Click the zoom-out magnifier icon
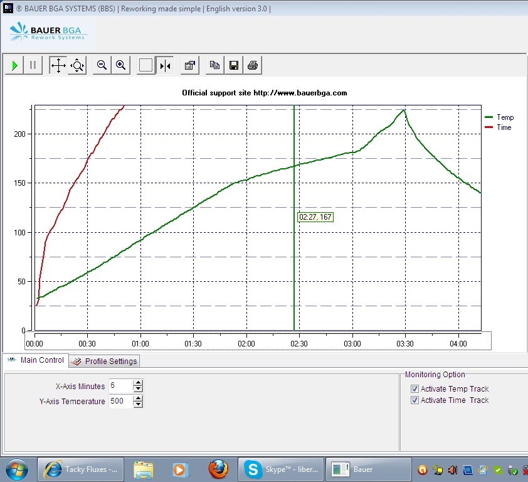 (x=102, y=65)
